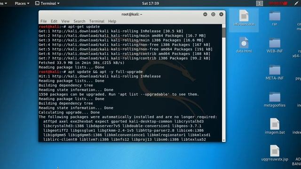
Task: Open the clock showing Sat 17:39
Action: pyautogui.click(x=150, y=3)
